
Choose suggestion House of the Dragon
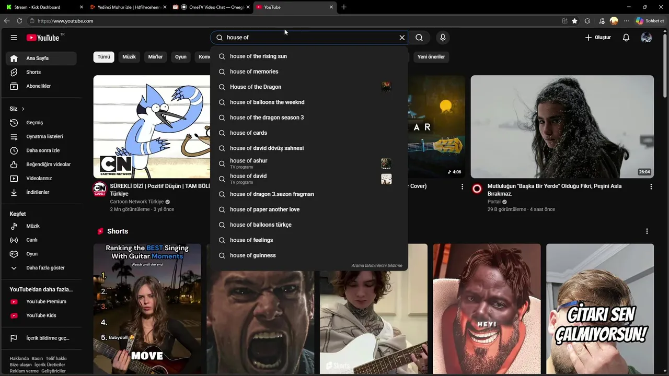(309, 87)
